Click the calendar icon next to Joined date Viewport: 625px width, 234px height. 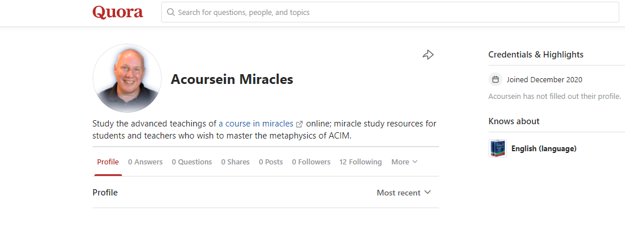495,79
